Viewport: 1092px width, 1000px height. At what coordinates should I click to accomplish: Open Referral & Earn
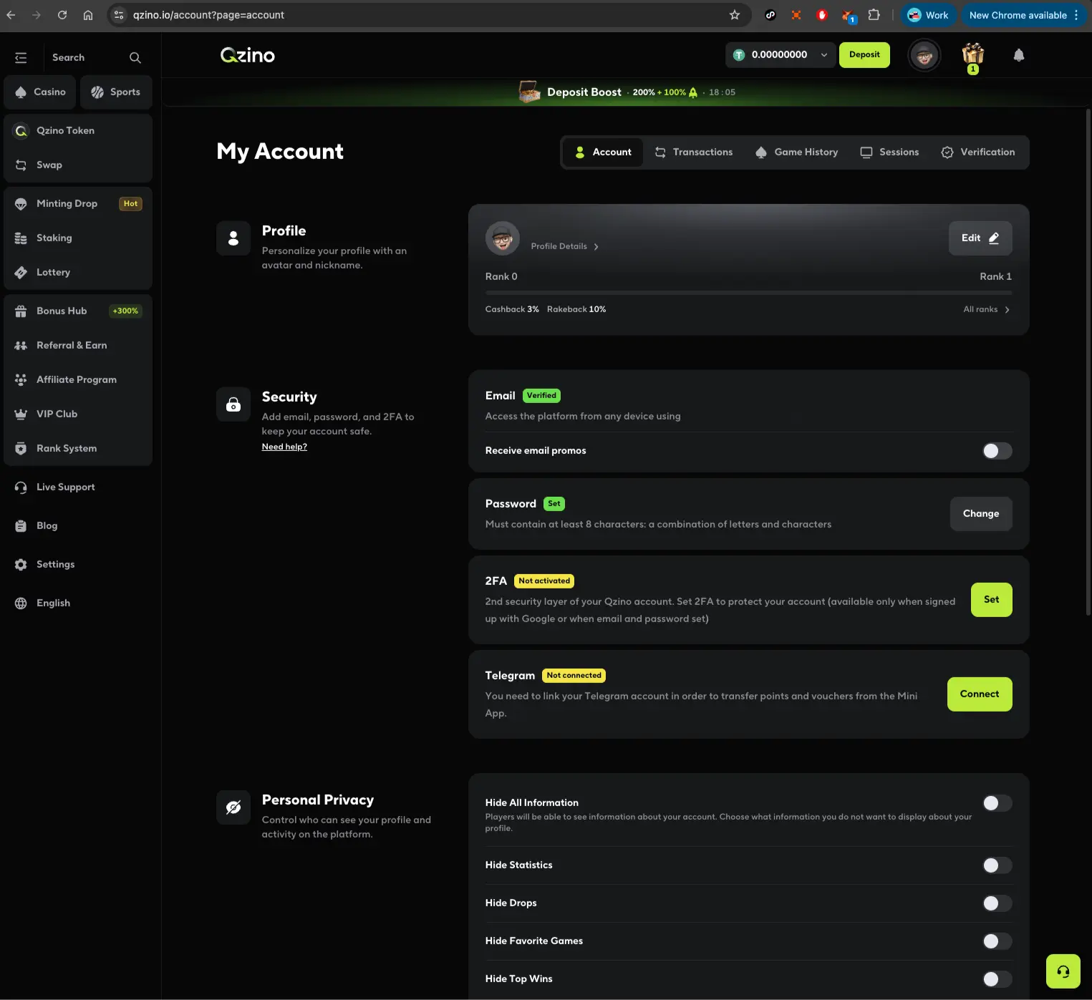[78, 345]
